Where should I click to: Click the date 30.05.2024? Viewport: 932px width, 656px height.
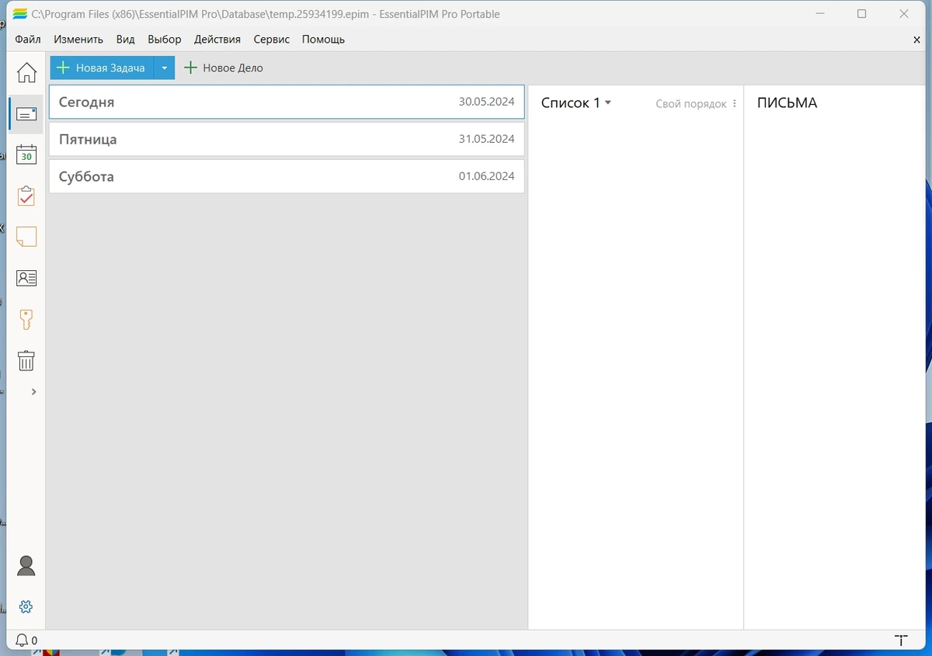pos(486,102)
